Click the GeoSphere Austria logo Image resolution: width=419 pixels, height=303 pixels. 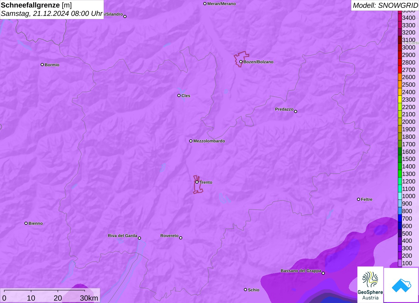(370, 285)
